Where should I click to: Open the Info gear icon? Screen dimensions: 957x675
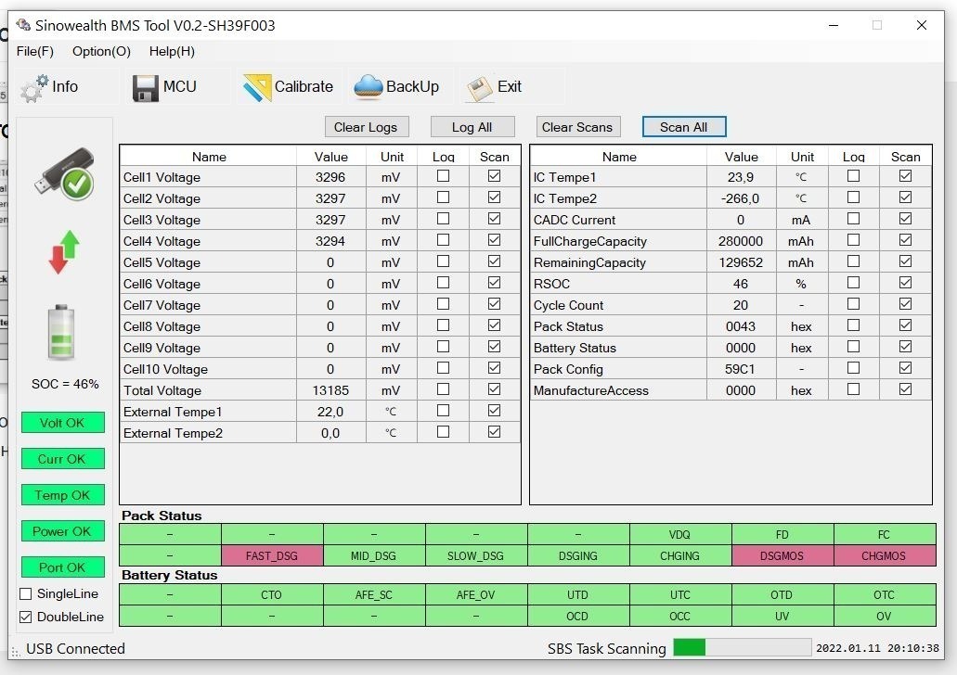pos(33,88)
